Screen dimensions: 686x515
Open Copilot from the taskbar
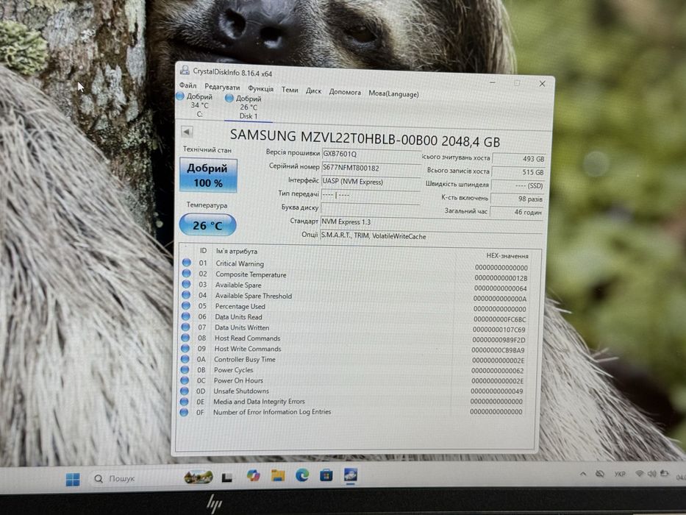coord(253,475)
